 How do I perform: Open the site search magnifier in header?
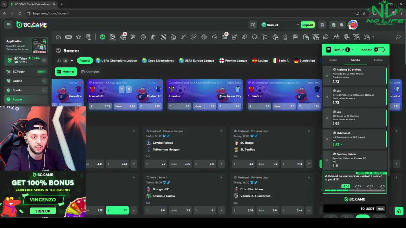tap(253, 25)
